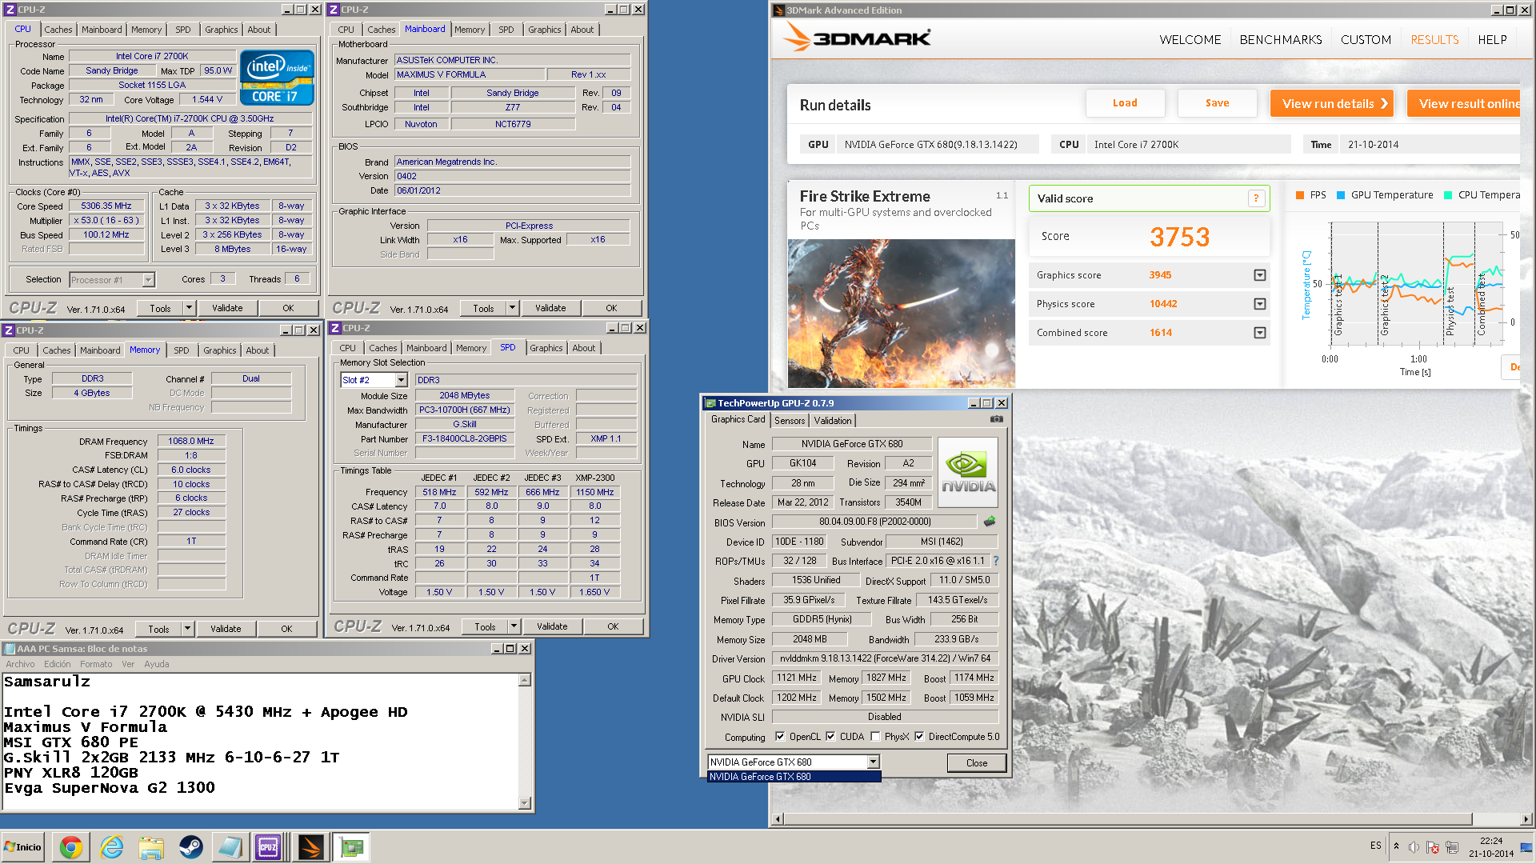
Task: Open CUSTOM section in 3DMark
Action: (x=1366, y=40)
